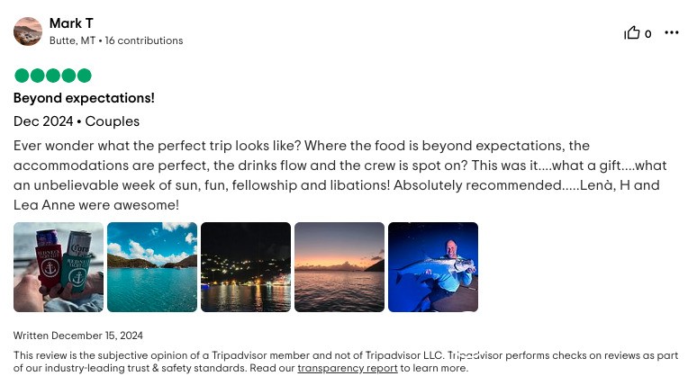Click the review body text paragraph
The image size is (697, 385).
[x=336, y=175]
